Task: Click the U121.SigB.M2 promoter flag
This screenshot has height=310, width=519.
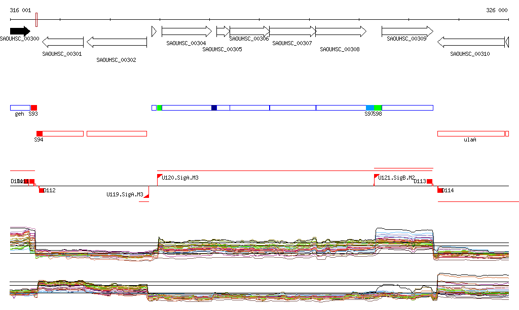Action: [x=377, y=177]
